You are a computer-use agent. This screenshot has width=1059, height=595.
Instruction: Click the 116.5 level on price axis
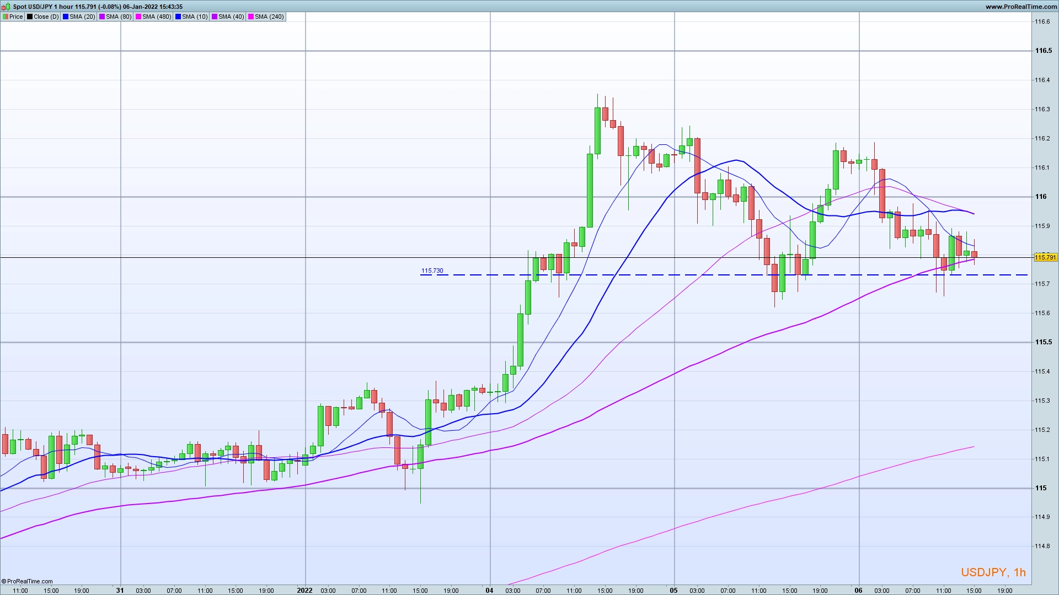coord(1043,51)
